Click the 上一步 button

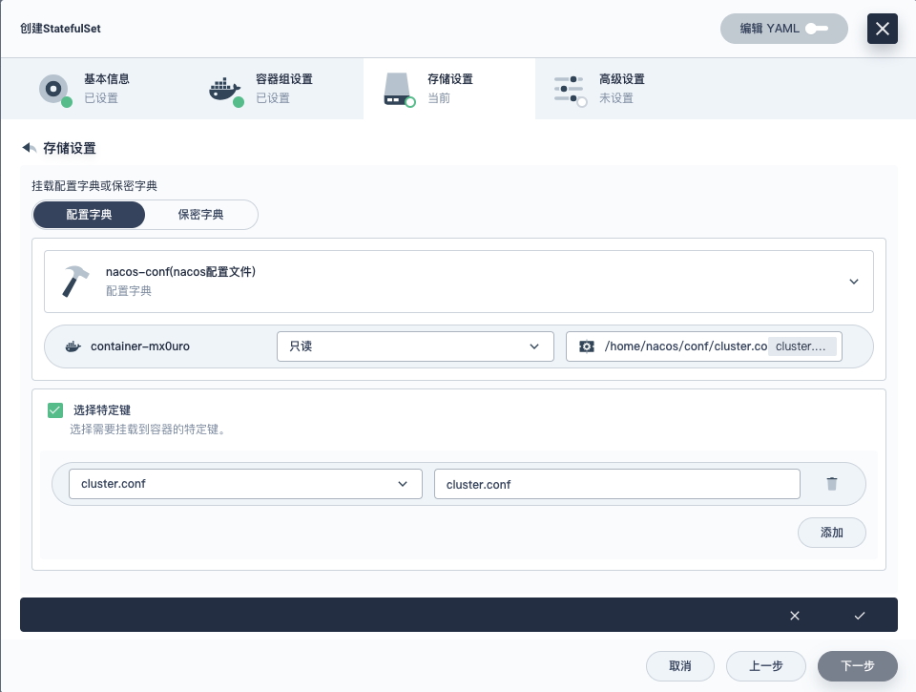click(x=766, y=665)
